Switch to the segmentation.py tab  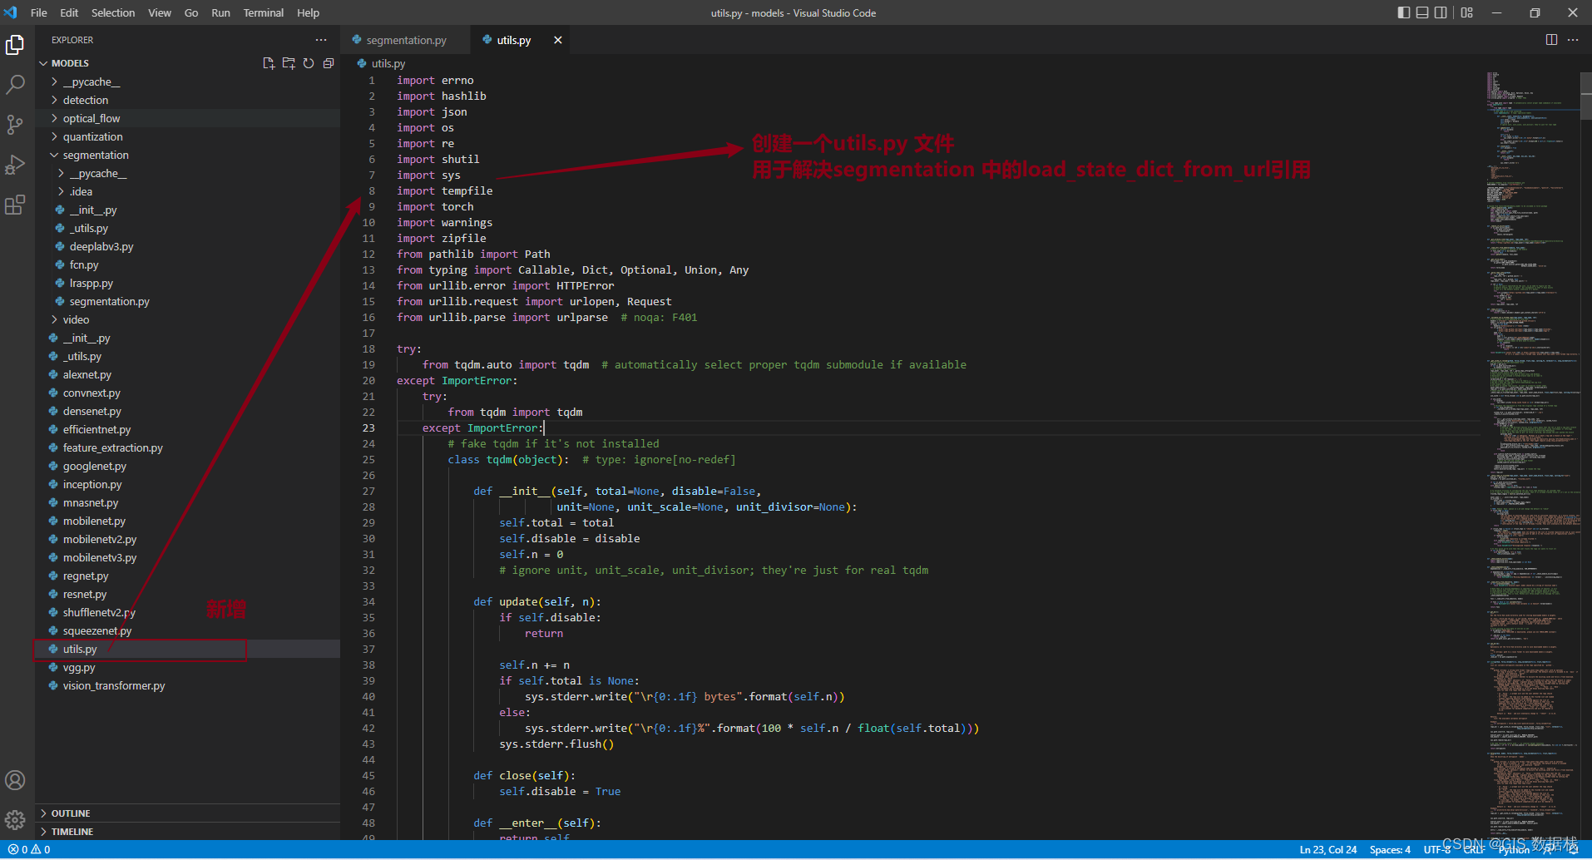coord(405,39)
